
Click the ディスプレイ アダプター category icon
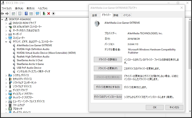pyautogui.click(x=10, y=94)
